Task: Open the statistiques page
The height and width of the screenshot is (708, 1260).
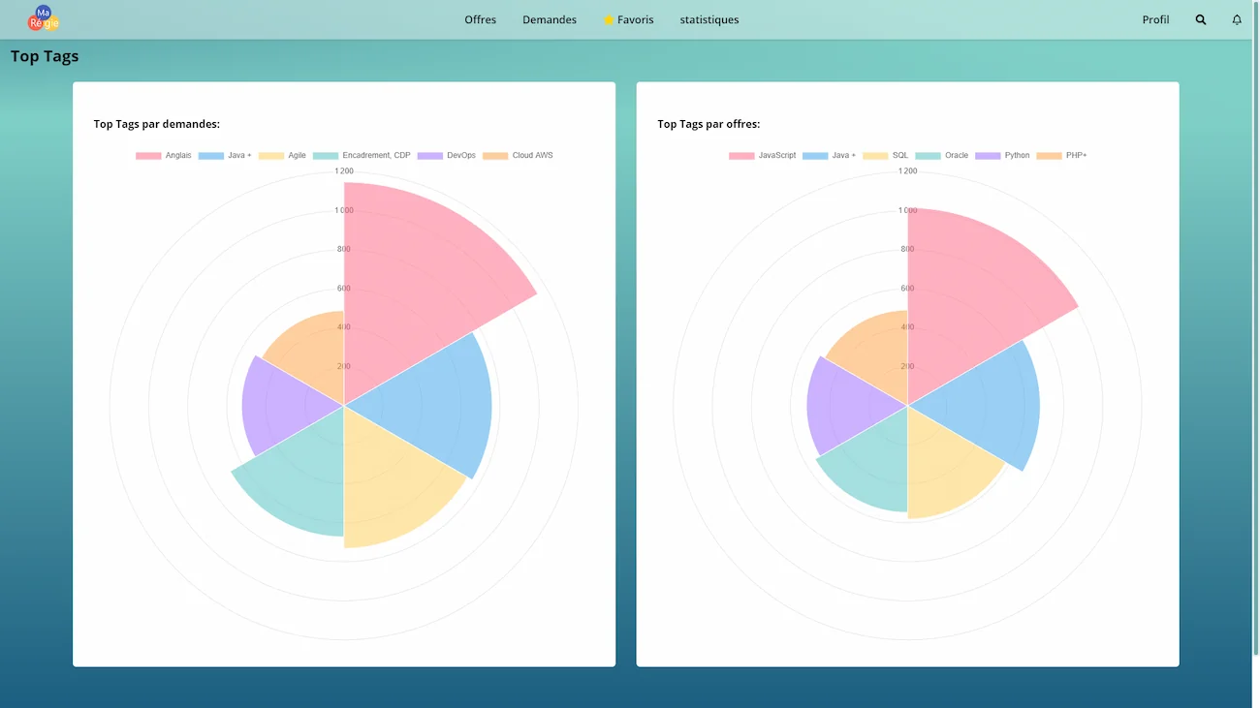Action: pos(709,19)
